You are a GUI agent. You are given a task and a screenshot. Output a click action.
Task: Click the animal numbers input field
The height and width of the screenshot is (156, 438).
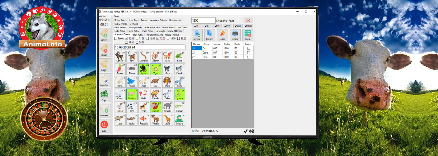coord(150,47)
